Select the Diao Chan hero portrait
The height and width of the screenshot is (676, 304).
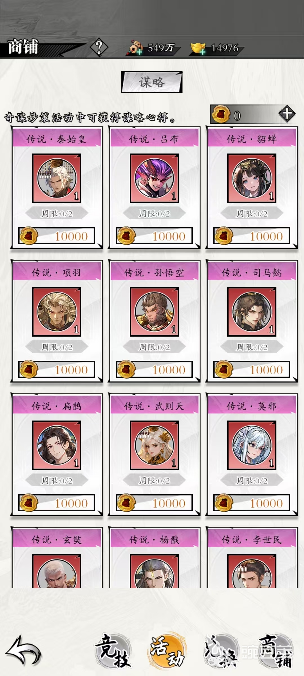(x=252, y=178)
